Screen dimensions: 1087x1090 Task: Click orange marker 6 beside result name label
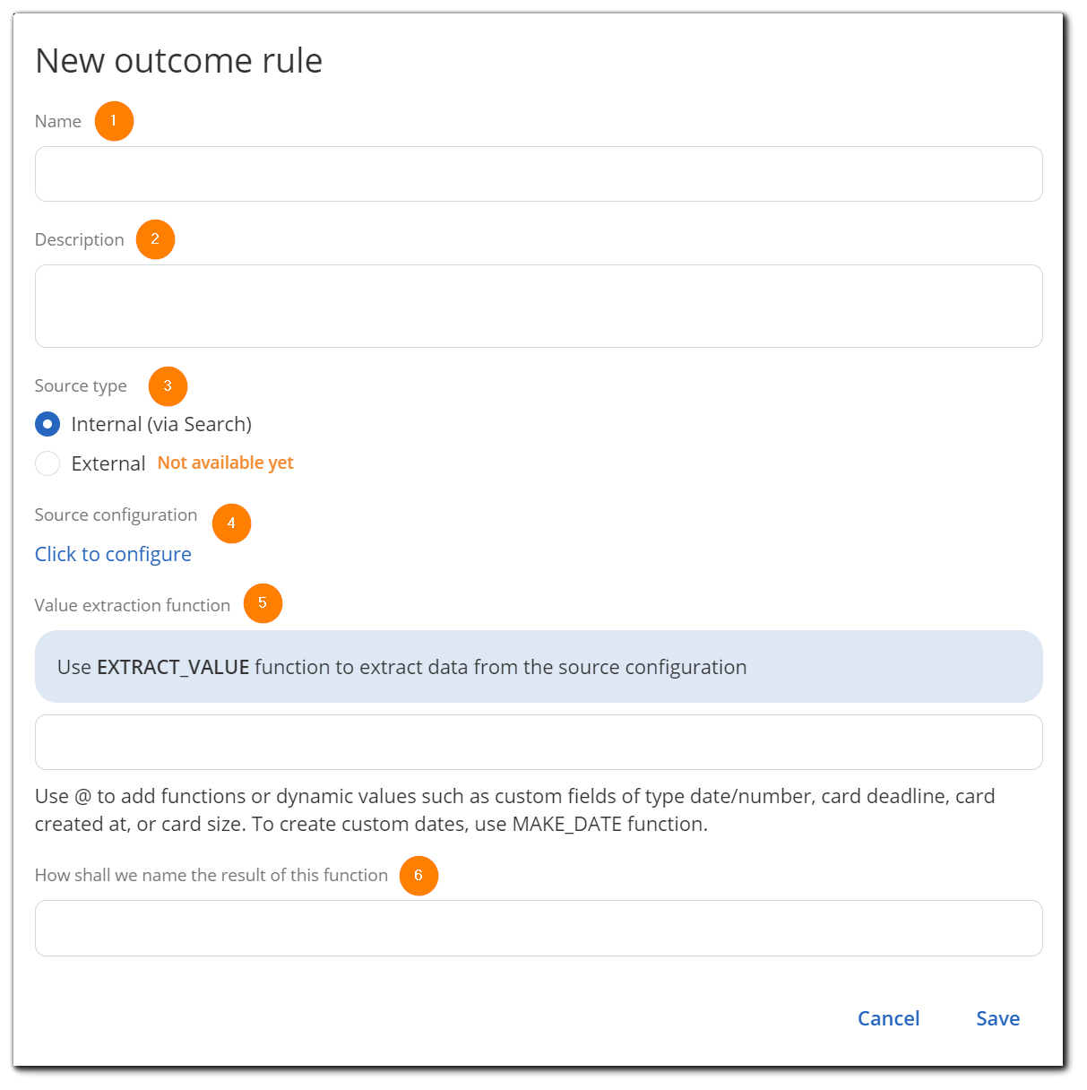pos(418,876)
